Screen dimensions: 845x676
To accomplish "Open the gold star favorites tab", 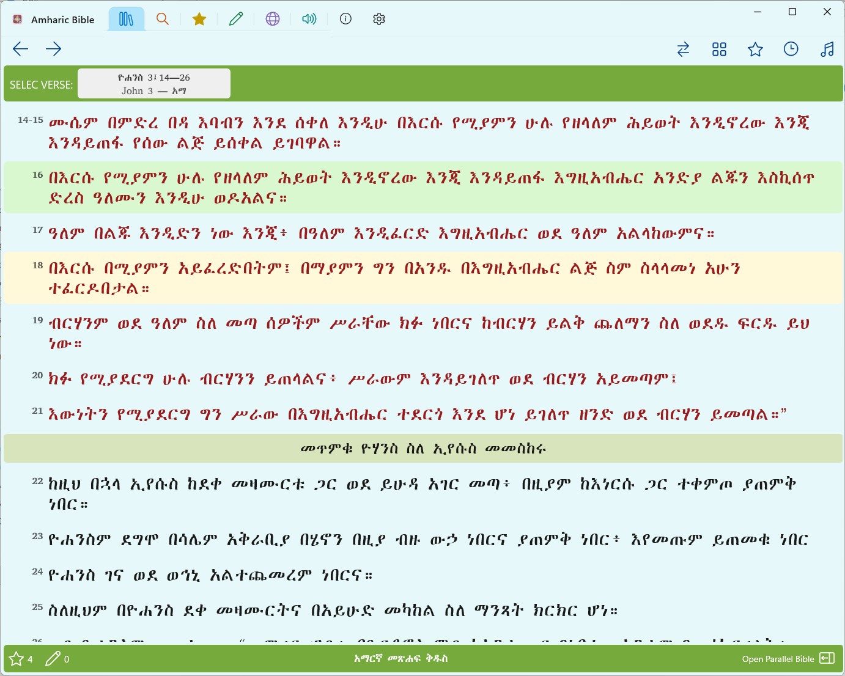I will coord(199,19).
